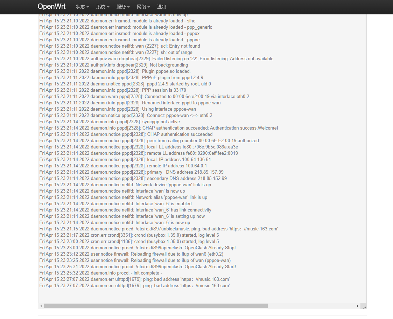The height and width of the screenshot is (319, 393).
Task: Click the notice 'CHAP authentication succeeded' line
Action: 126,134
